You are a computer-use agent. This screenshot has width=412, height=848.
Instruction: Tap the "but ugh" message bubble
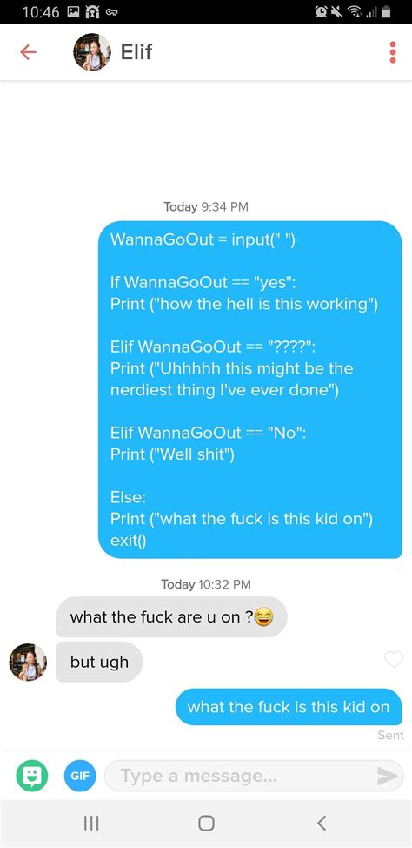99,662
